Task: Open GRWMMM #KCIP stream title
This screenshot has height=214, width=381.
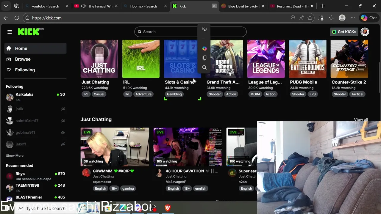Action: point(113,171)
